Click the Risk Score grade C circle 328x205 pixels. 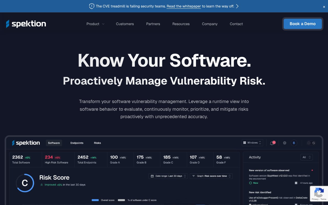[25, 183]
